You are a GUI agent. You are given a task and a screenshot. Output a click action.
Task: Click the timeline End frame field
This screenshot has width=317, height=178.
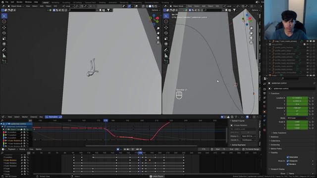point(234,149)
